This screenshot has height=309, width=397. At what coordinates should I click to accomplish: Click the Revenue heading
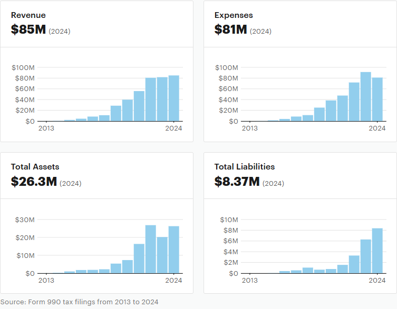click(28, 15)
